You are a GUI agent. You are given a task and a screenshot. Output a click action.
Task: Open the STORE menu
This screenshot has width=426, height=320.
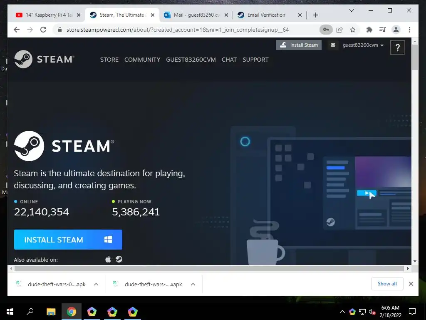tap(109, 60)
